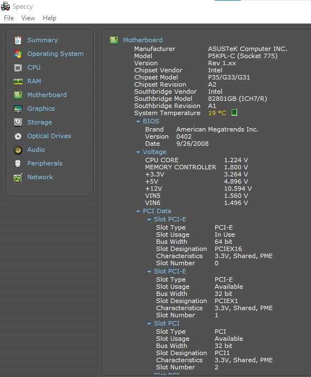This screenshot has width=311, height=377.
Task: Select BIOS date 9/26/2008
Action: click(x=192, y=144)
